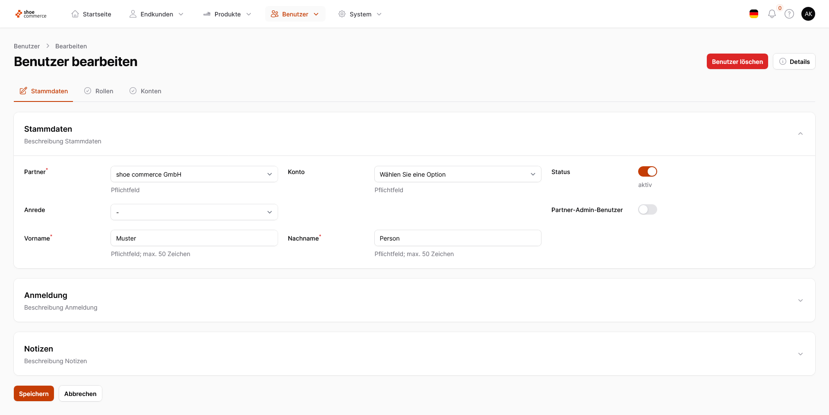829x415 pixels.
Task: Click the shoe commerce logo
Action: coord(31,14)
